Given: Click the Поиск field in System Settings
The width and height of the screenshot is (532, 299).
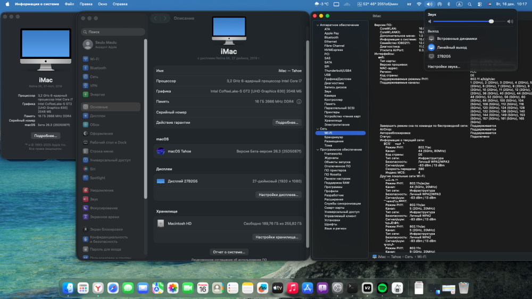Looking at the screenshot, I should (113, 32).
